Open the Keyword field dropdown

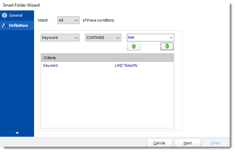60,38
